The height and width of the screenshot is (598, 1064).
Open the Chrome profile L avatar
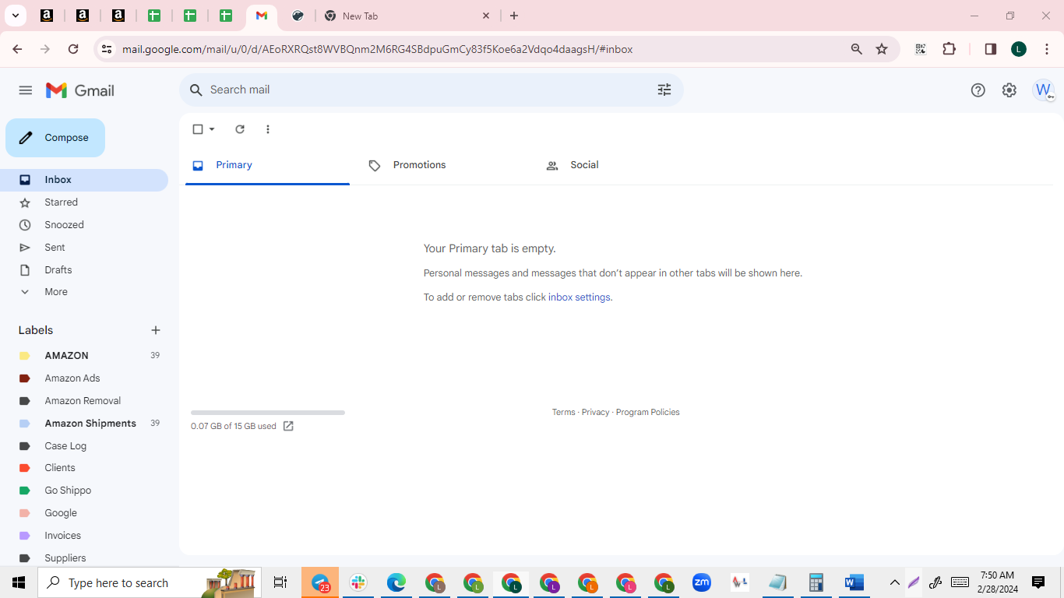(1019, 49)
